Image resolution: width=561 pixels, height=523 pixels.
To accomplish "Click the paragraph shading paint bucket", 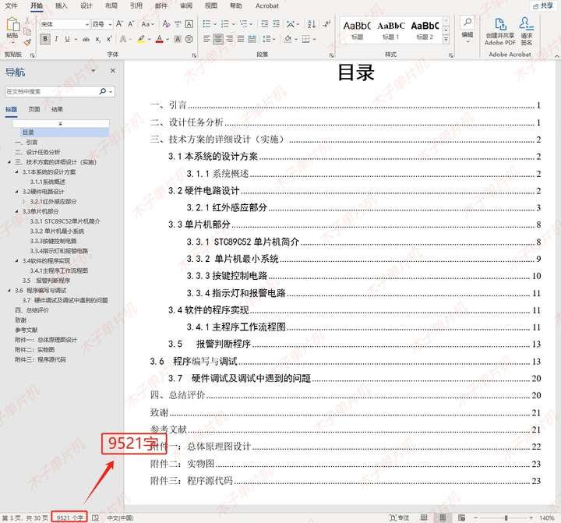I will point(288,39).
